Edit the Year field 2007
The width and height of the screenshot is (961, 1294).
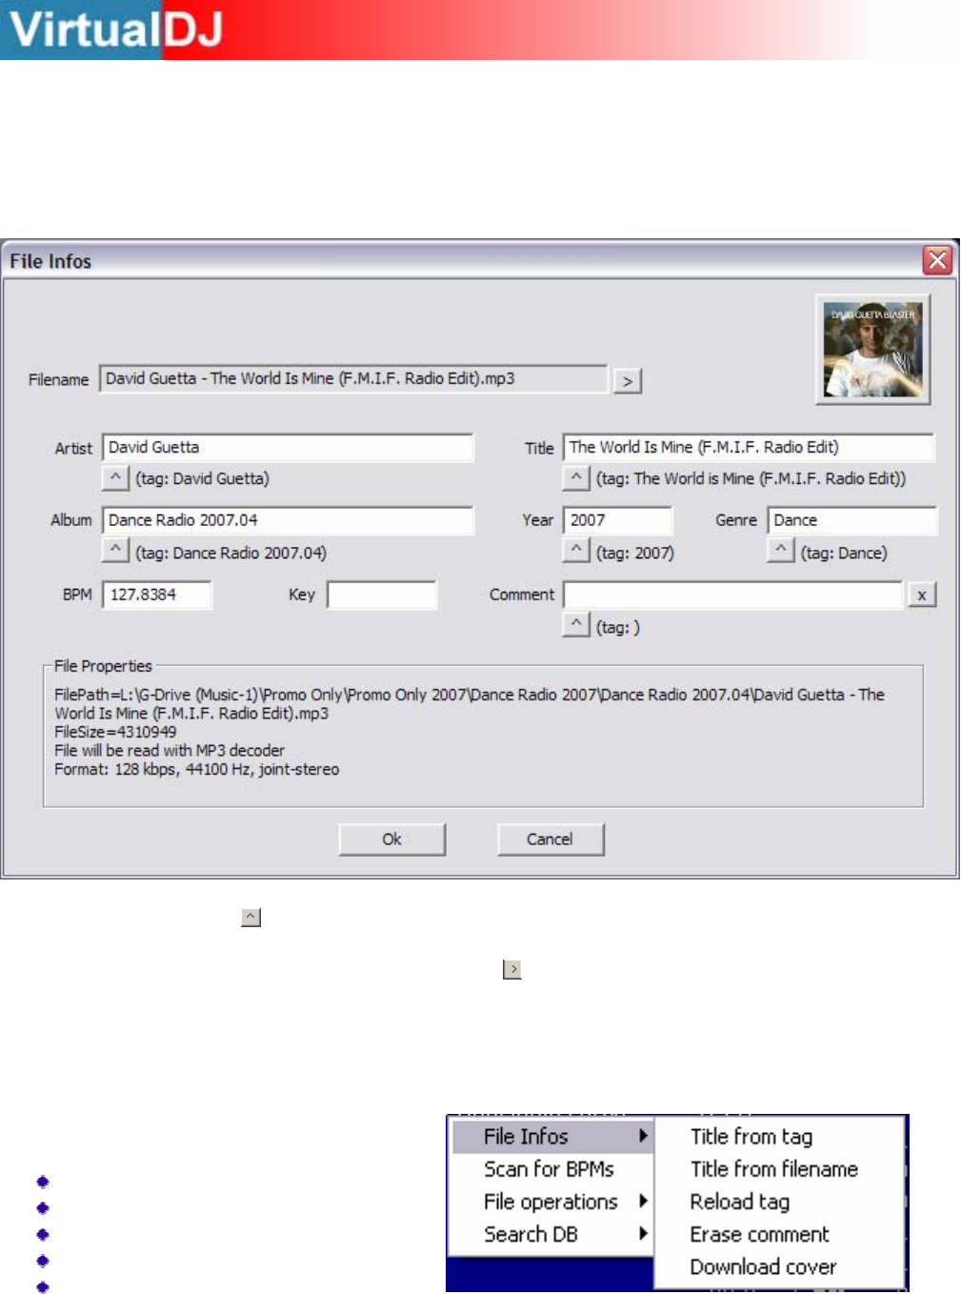click(x=618, y=520)
